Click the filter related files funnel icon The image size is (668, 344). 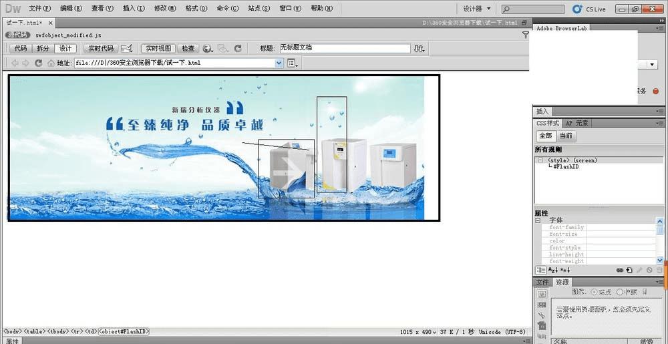pos(526,35)
